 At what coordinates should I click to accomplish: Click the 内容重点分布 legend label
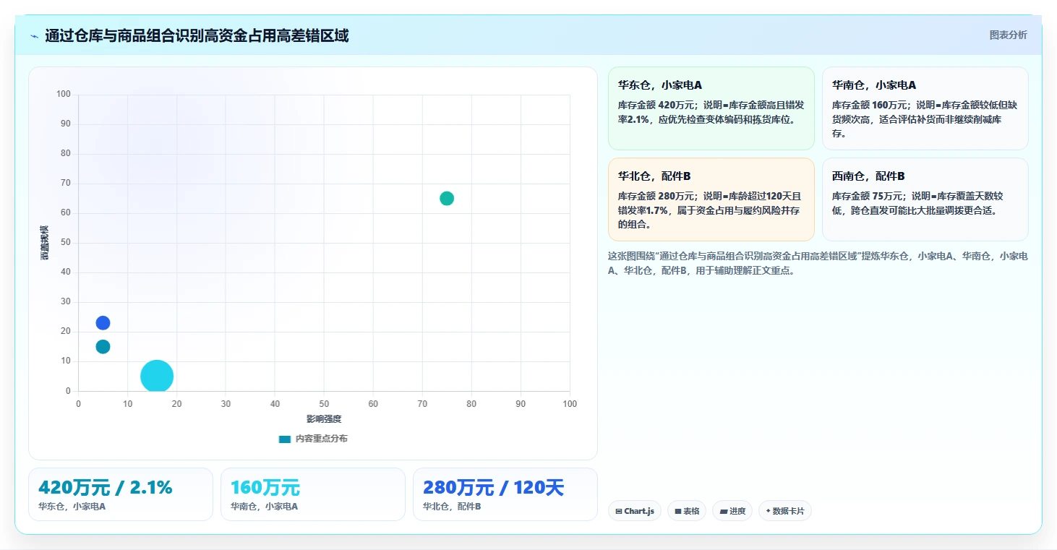(x=321, y=439)
